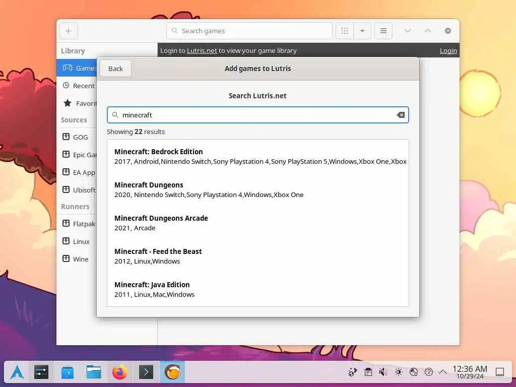Click the clock icon beside Recent

coord(66,85)
